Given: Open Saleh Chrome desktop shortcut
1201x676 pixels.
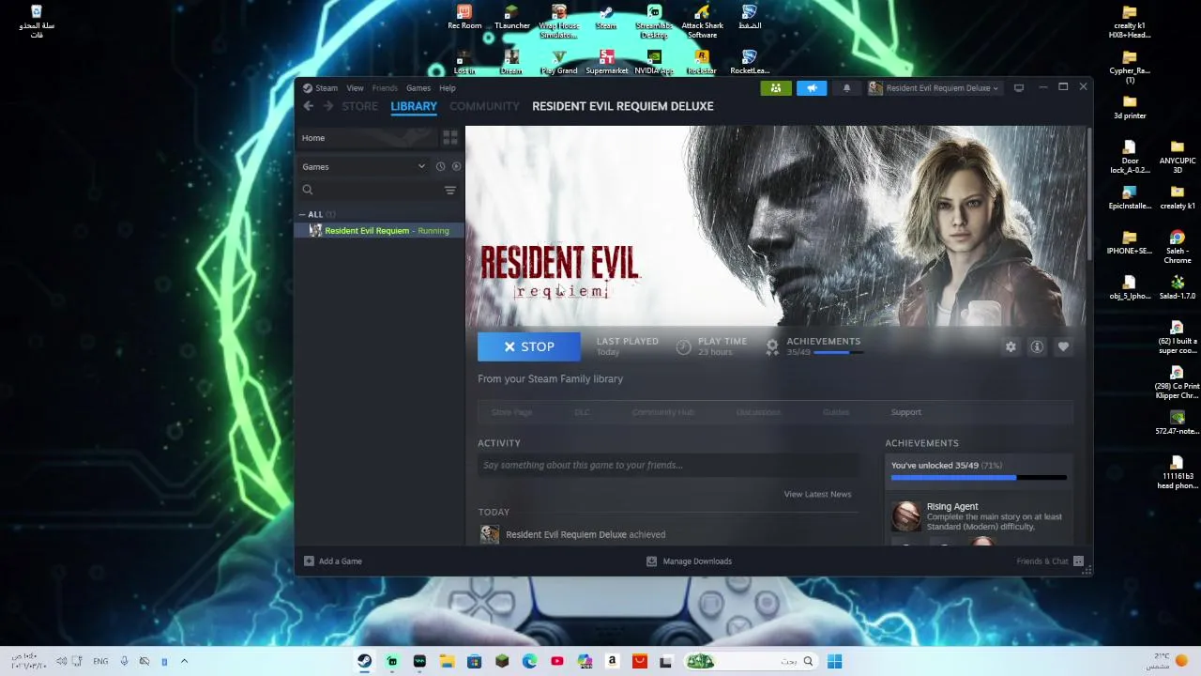Looking at the screenshot, I should coord(1177,247).
